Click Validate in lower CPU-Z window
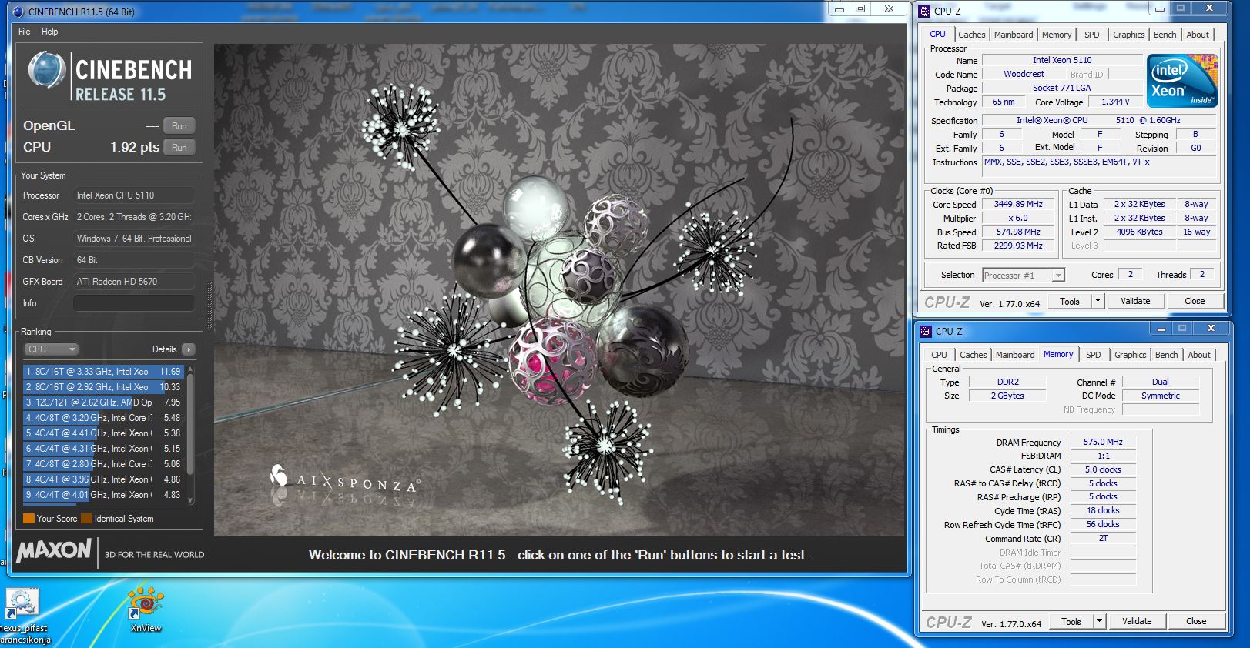This screenshot has height=648, width=1250. pyautogui.click(x=1137, y=621)
